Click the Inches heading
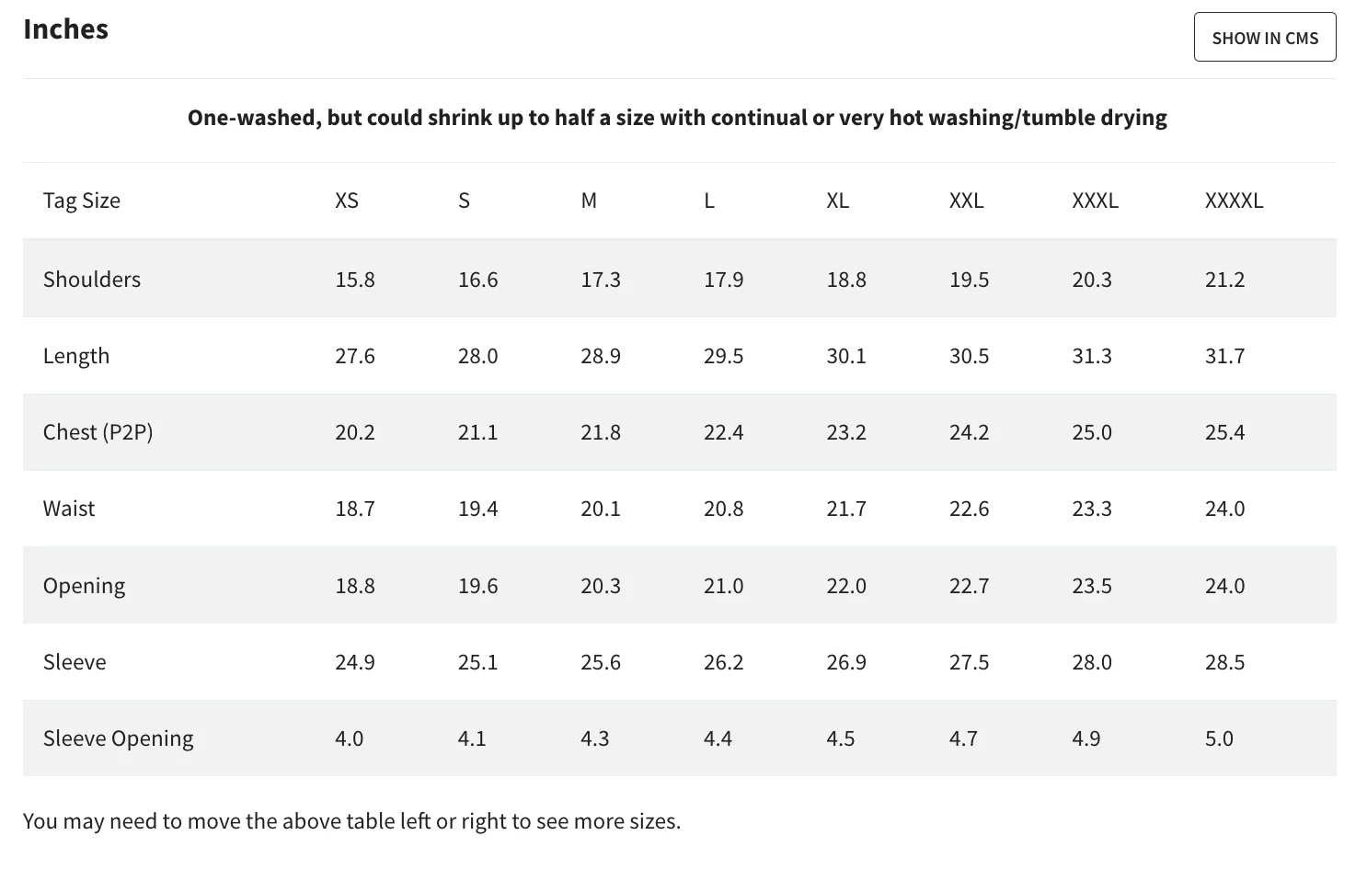The width and height of the screenshot is (1367, 870). [65, 29]
